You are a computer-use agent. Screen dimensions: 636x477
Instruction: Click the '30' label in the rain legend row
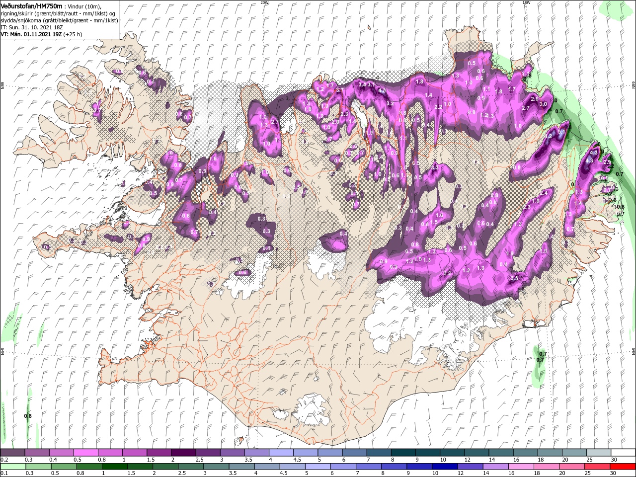click(614, 474)
